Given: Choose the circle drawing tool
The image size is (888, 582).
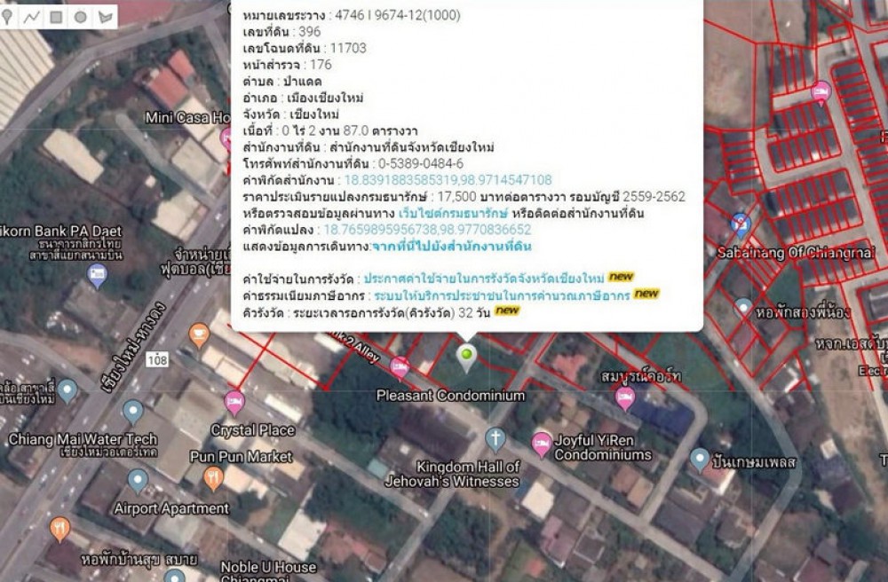Looking at the screenshot, I should coord(80,16).
